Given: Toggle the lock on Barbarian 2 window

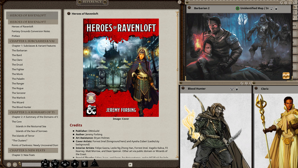Looking at the screenshot, I should (x=276, y=8).
